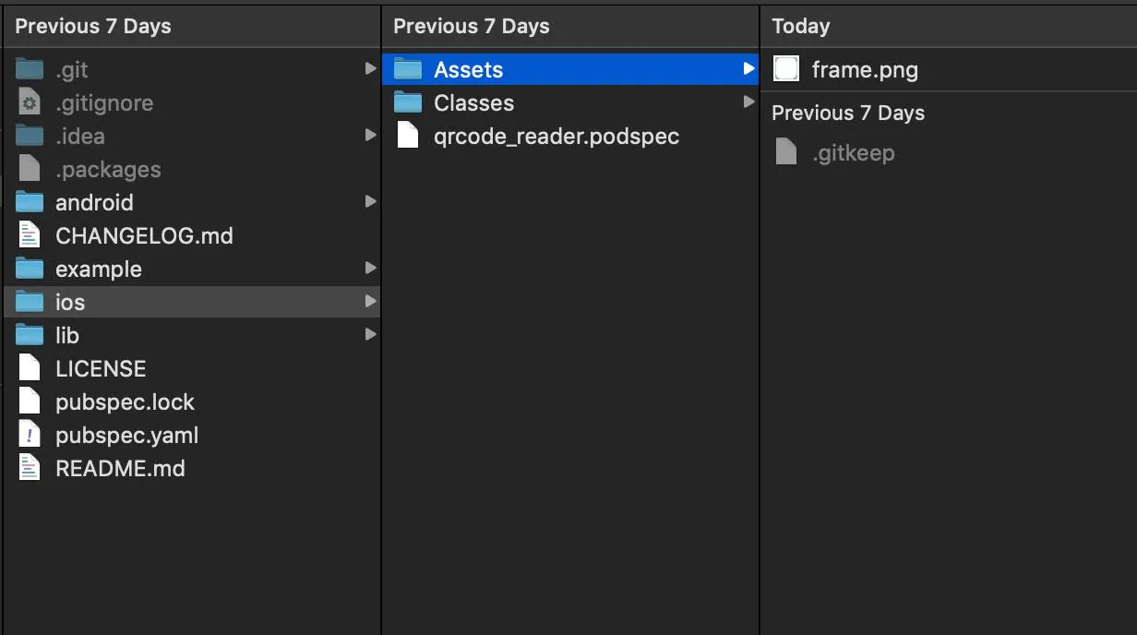Expand the .idea folder arrow
The width and height of the screenshot is (1137, 635).
pyautogui.click(x=370, y=136)
